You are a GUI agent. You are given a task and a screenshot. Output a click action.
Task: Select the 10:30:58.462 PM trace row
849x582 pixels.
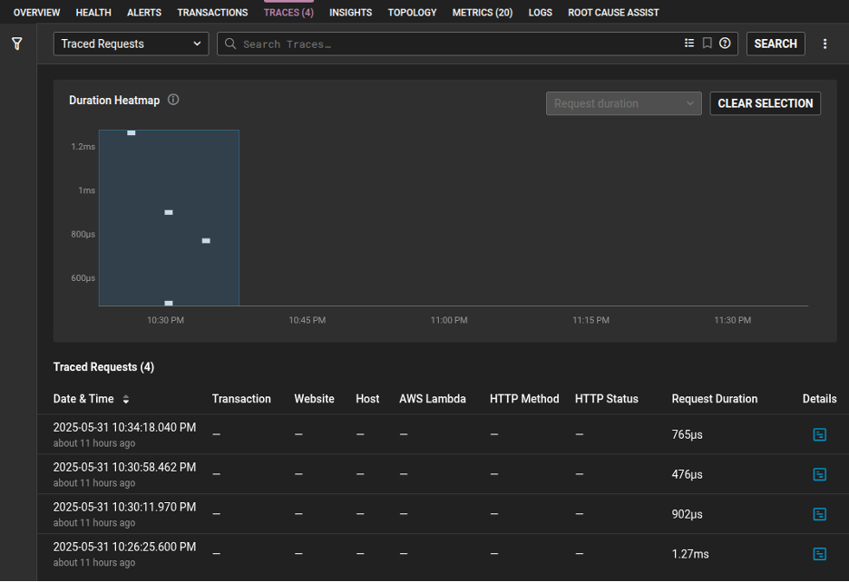(443, 474)
